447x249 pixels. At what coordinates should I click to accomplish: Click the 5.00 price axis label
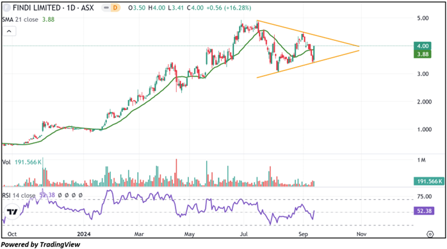tap(423, 18)
